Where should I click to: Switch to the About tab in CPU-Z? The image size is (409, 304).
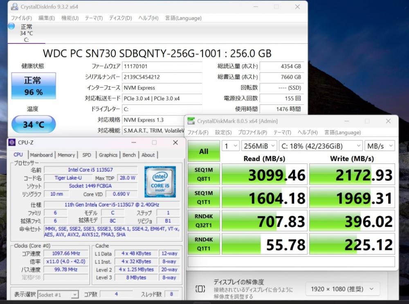point(148,155)
